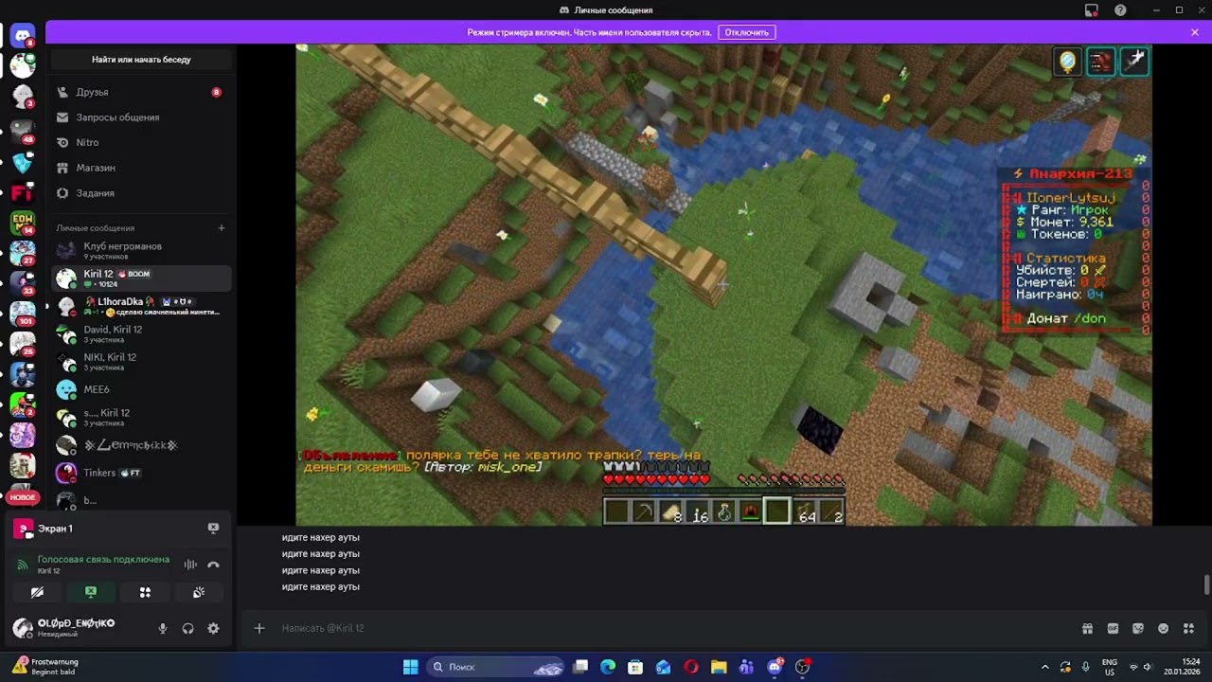
Task: Open inbox icon in title bar
Action: click(1091, 10)
